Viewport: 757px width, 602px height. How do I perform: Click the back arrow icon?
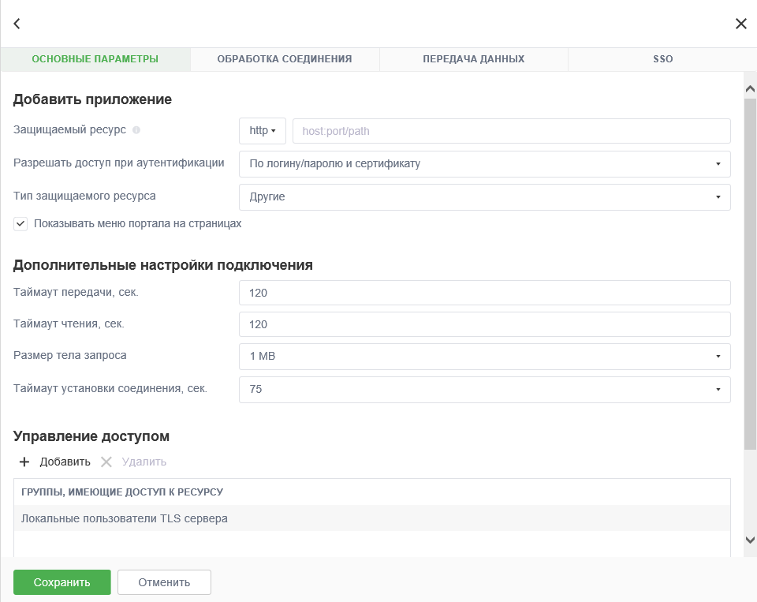(x=17, y=24)
